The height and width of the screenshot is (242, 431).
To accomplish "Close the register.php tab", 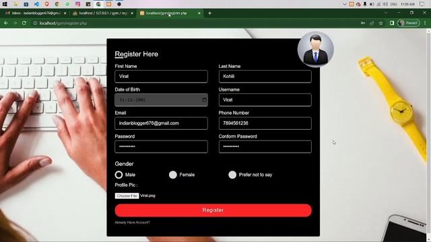I will pyautogui.click(x=199, y=13).
